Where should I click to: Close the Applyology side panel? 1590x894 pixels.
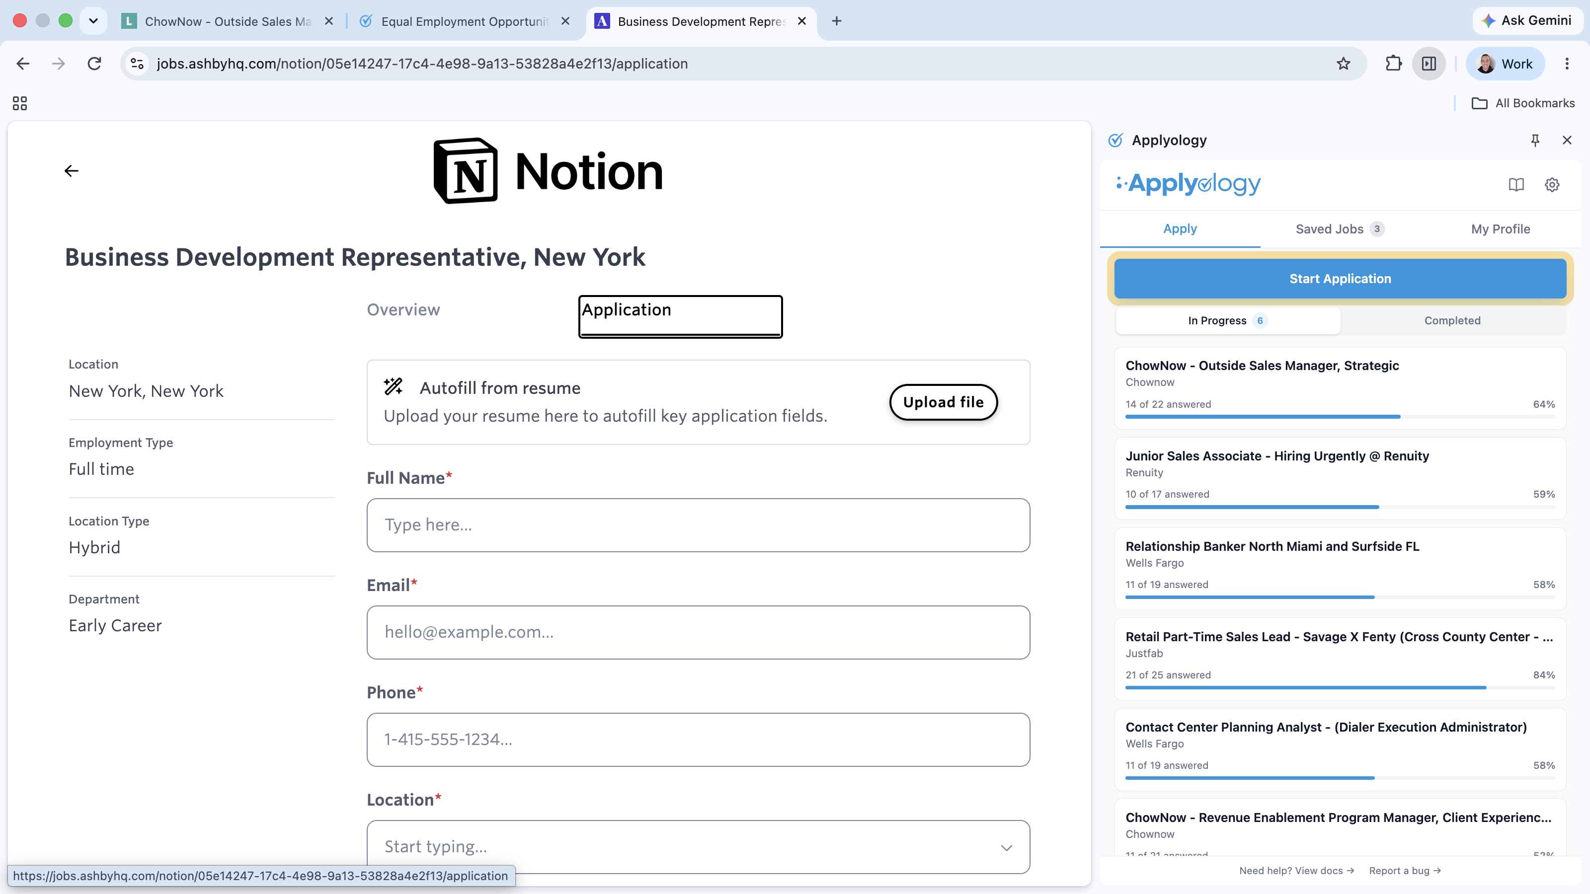[x=1567, y=140]
